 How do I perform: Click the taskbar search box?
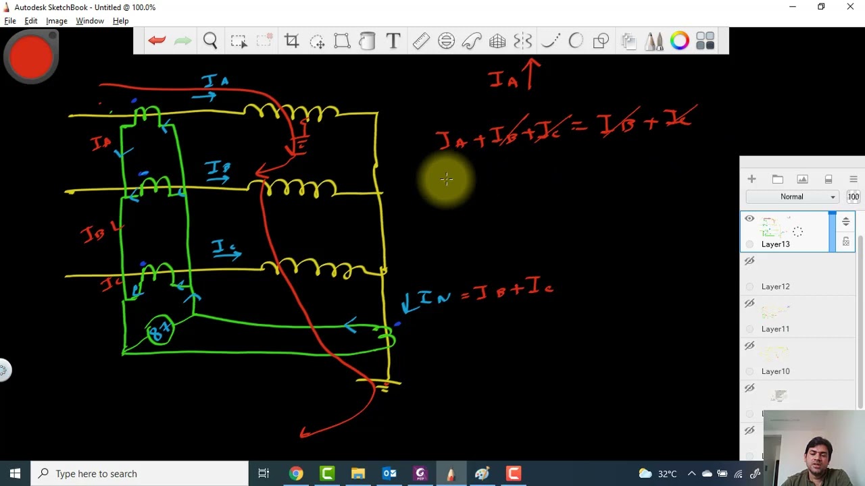pyautogui.click(x=141, y=473)
